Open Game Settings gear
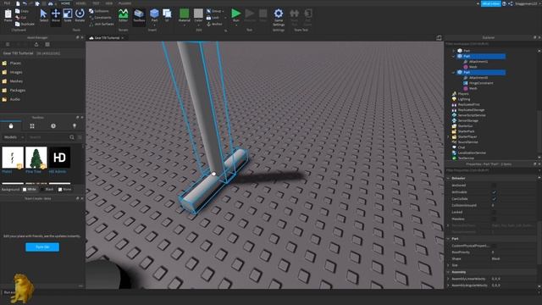Image resolution: width=542 pixels, height=305 pixels. tap(279, 17)
